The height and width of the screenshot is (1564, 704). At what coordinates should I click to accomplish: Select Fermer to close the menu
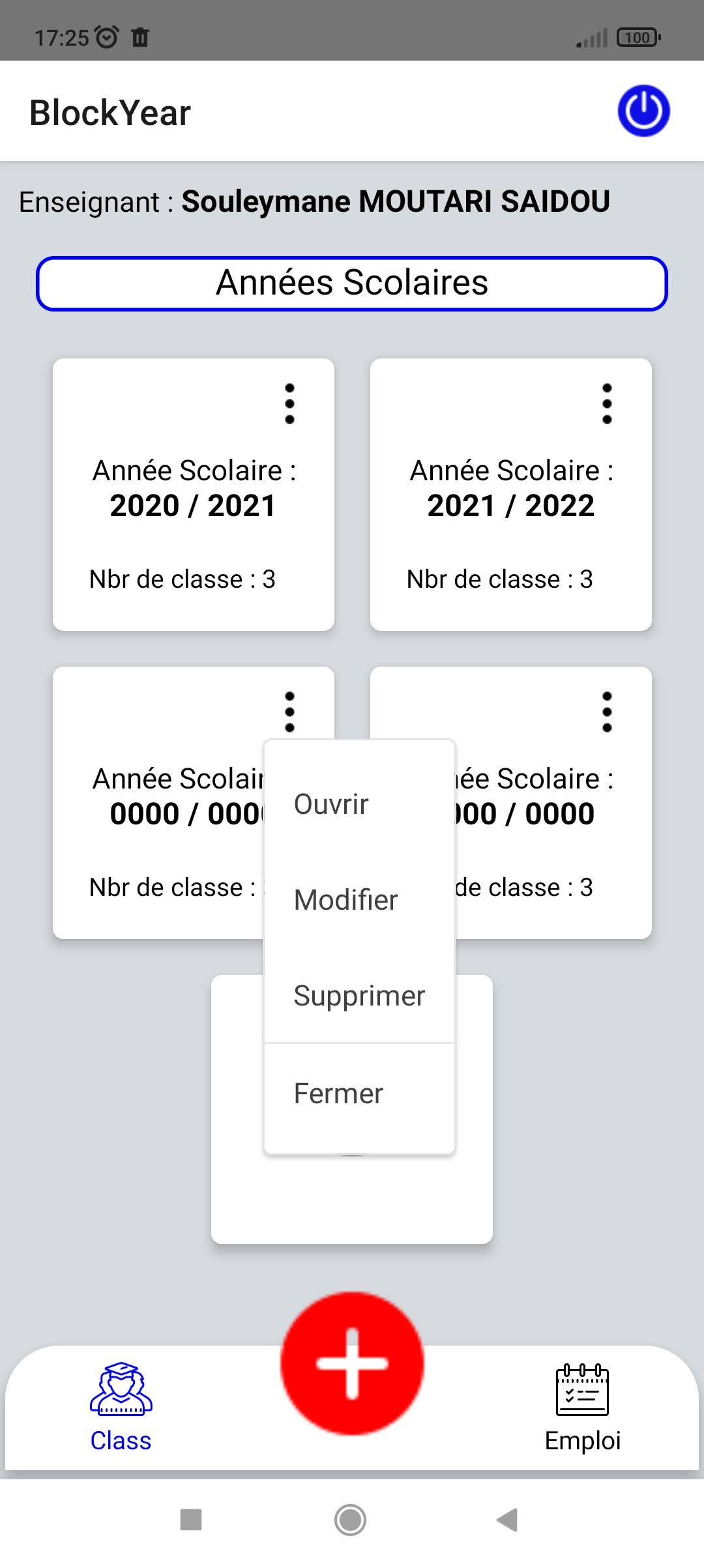[338, 1093]
